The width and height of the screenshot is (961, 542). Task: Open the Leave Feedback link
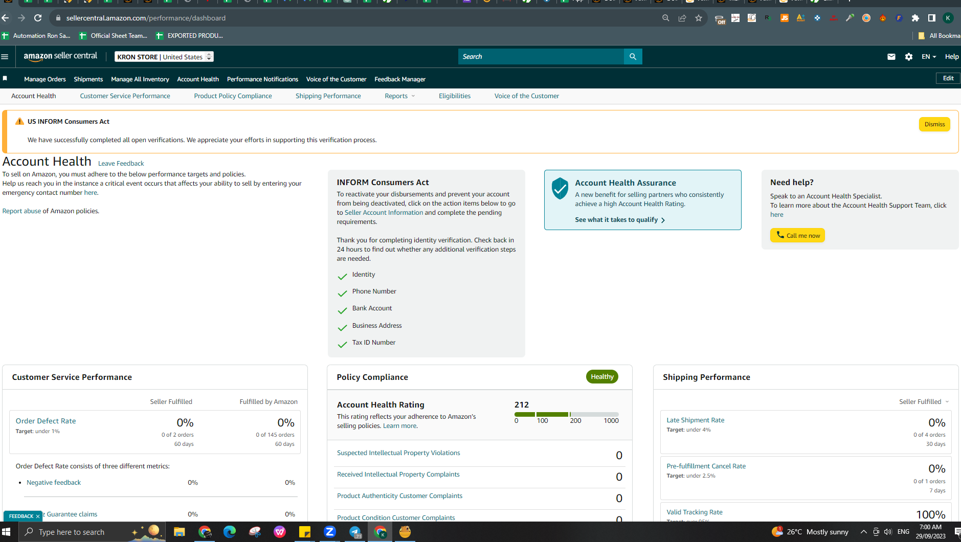point(121,164)
